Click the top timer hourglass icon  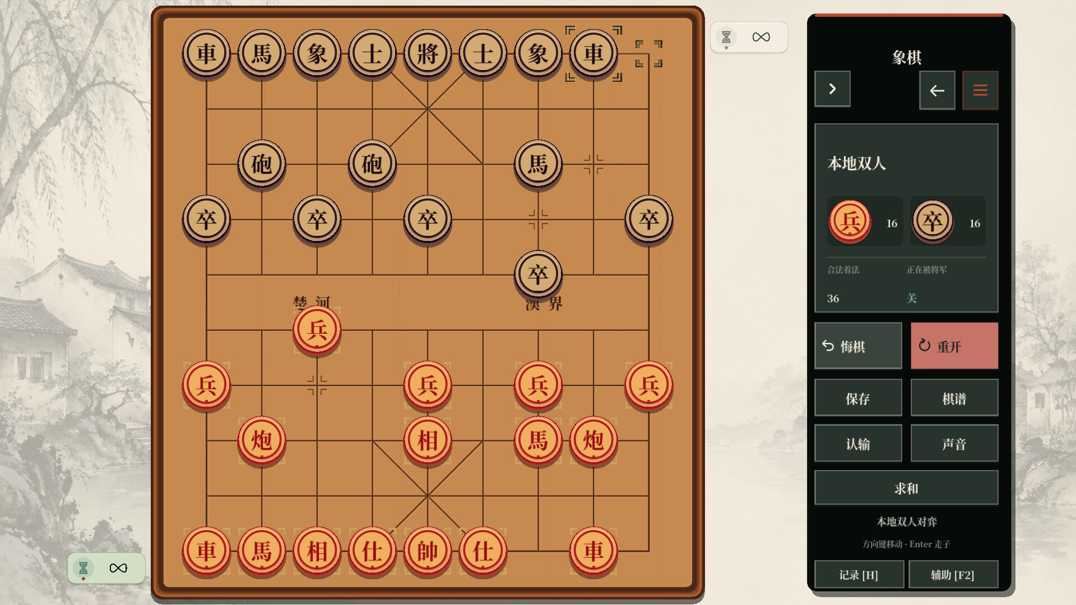[x=726, y=37]
